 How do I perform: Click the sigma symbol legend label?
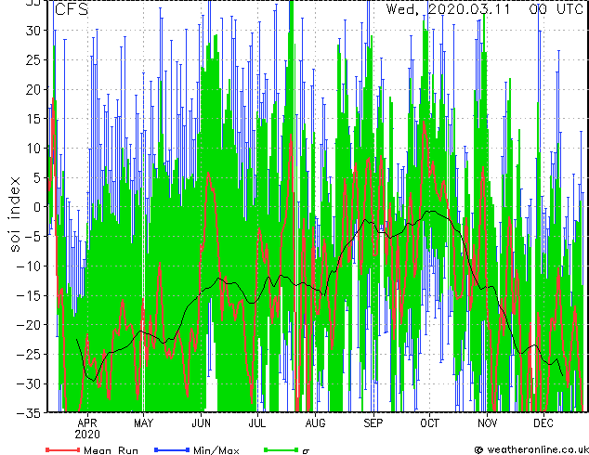tap(306, 451)
